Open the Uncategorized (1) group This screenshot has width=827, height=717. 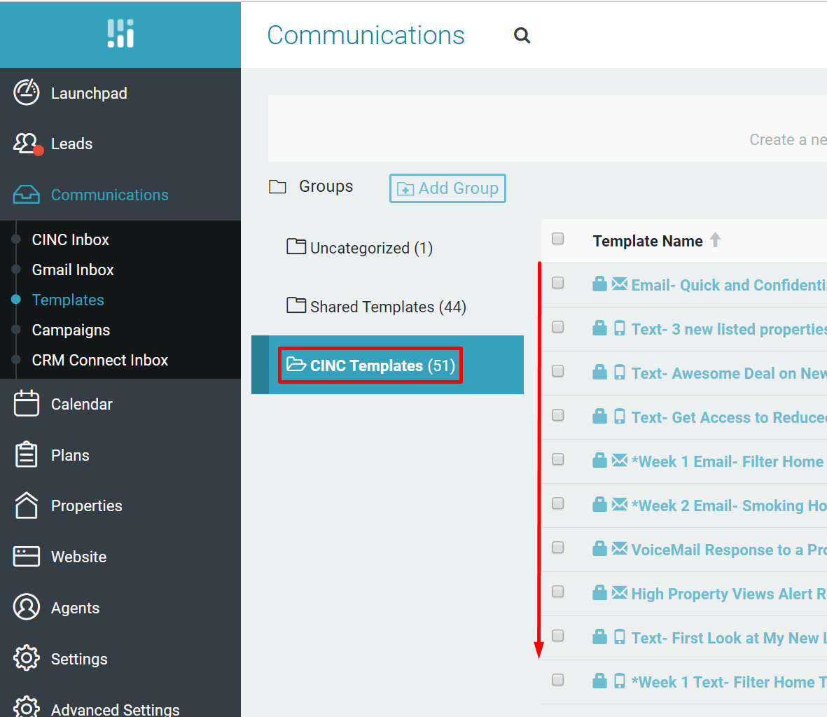[371, 248]
